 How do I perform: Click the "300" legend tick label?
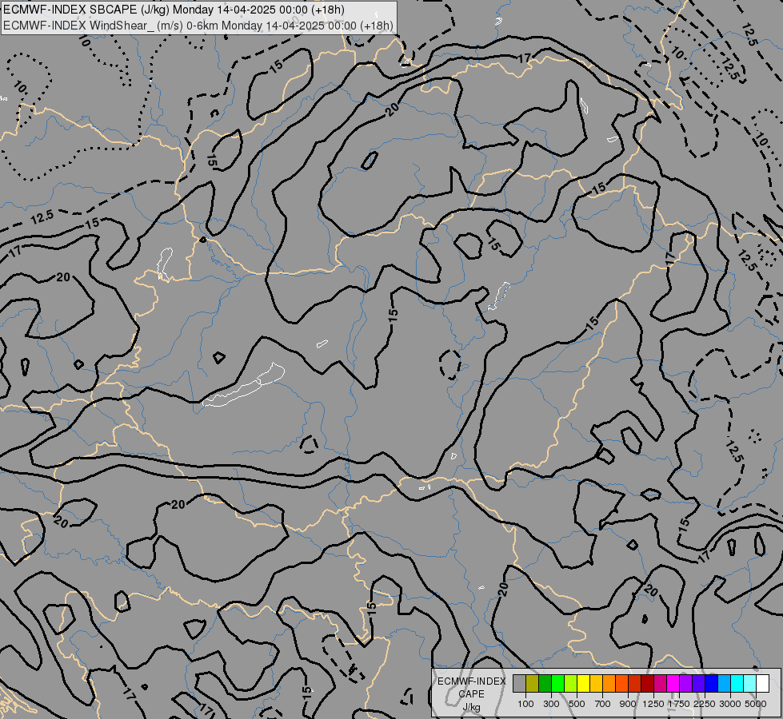click(x=551, y=704)
